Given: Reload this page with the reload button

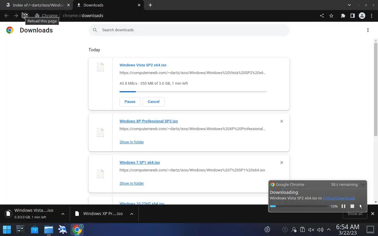Looking at the screenshot, I should [x=25, y=16].
